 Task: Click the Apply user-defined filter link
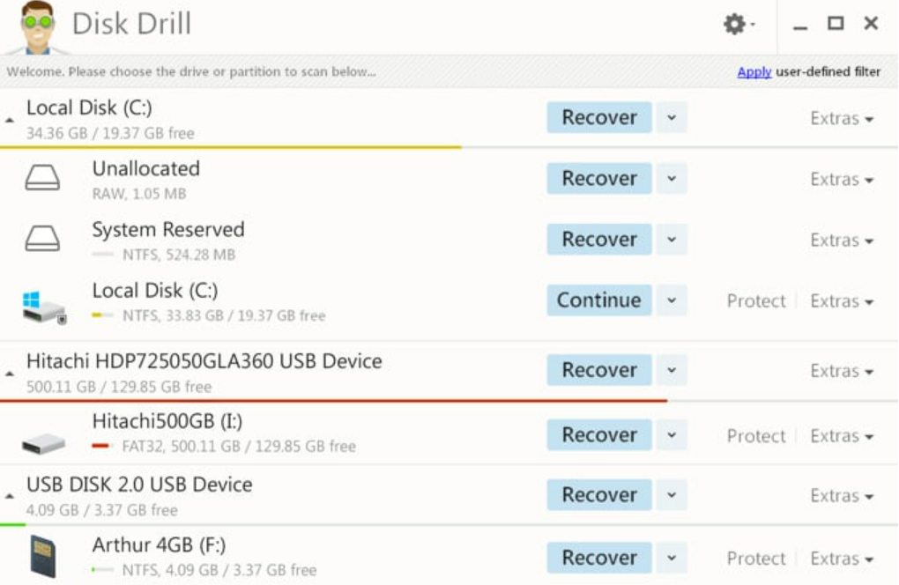point(754,72)
